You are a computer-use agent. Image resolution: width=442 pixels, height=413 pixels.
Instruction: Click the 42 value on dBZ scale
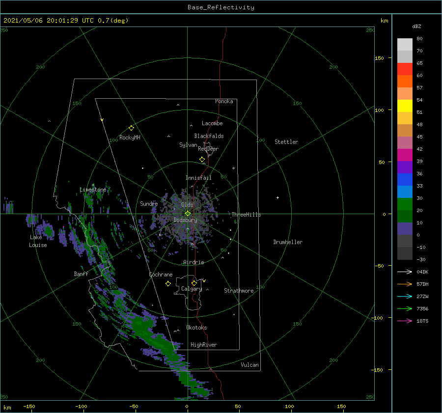coord(419,149)
